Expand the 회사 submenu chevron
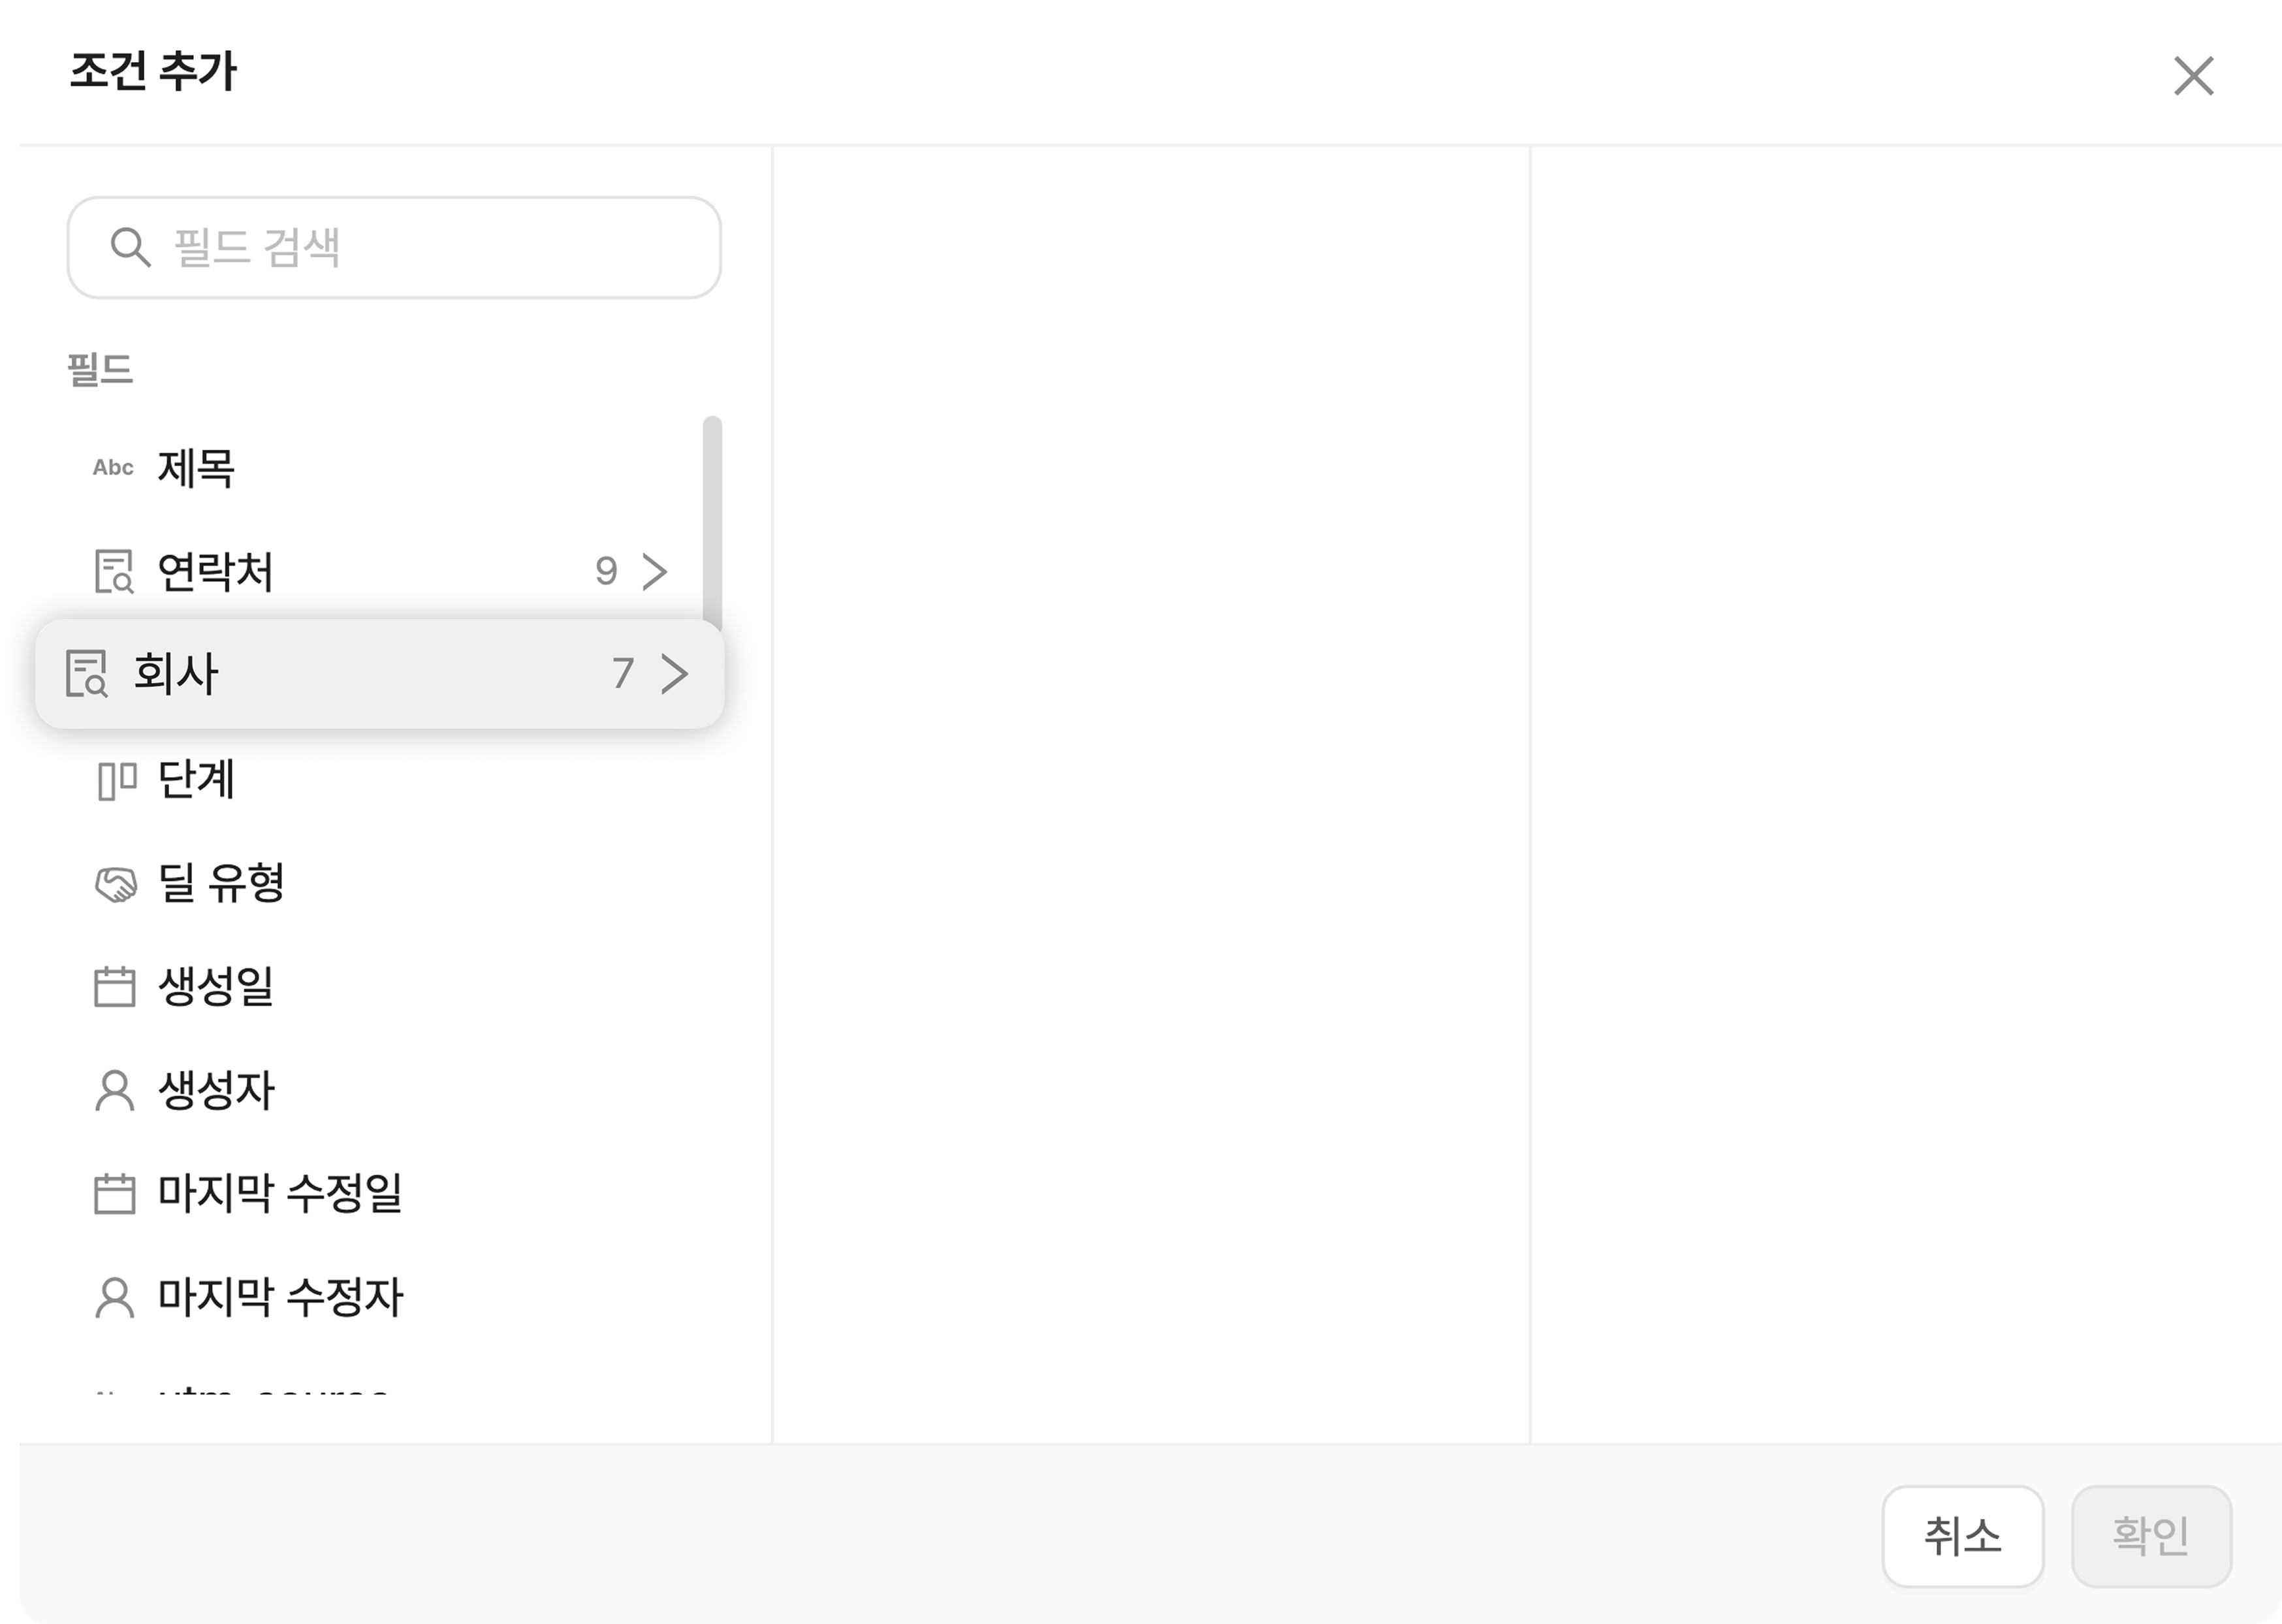 675,673
